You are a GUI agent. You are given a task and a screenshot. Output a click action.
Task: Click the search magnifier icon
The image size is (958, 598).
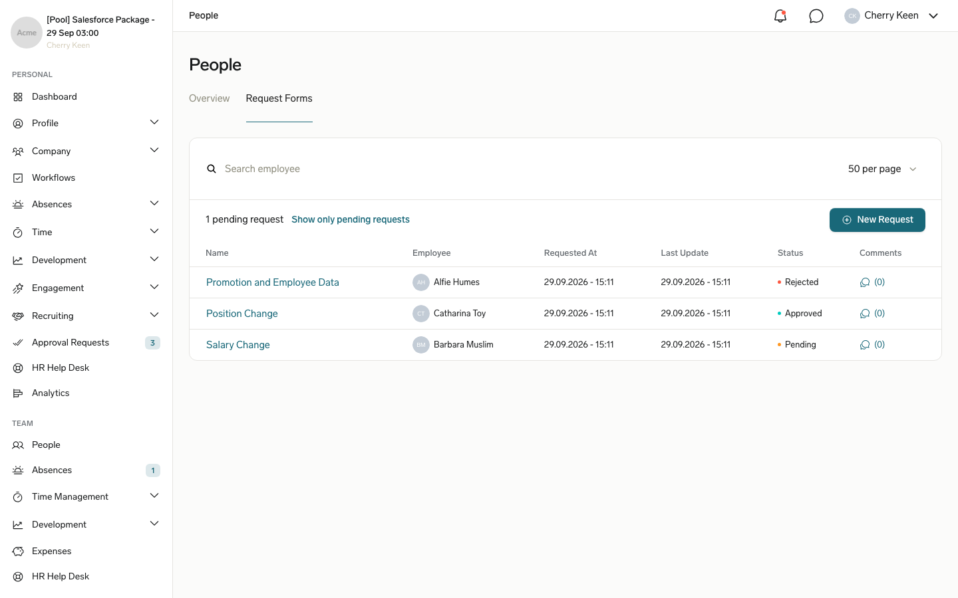click(x=212, y=169)
